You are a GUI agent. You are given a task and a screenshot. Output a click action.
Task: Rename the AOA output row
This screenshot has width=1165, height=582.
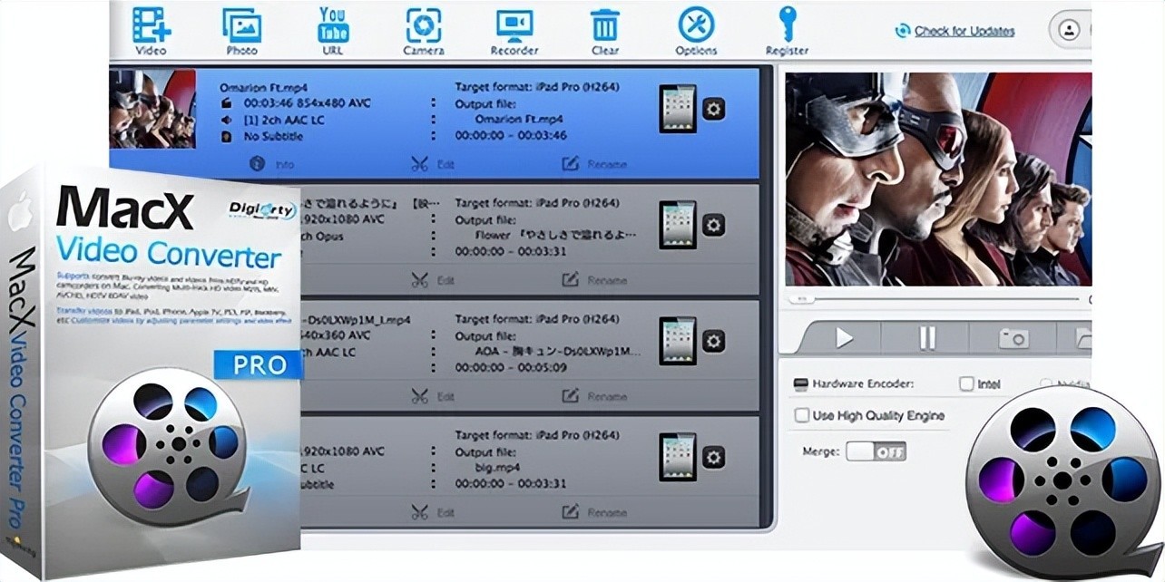[594, 396]
